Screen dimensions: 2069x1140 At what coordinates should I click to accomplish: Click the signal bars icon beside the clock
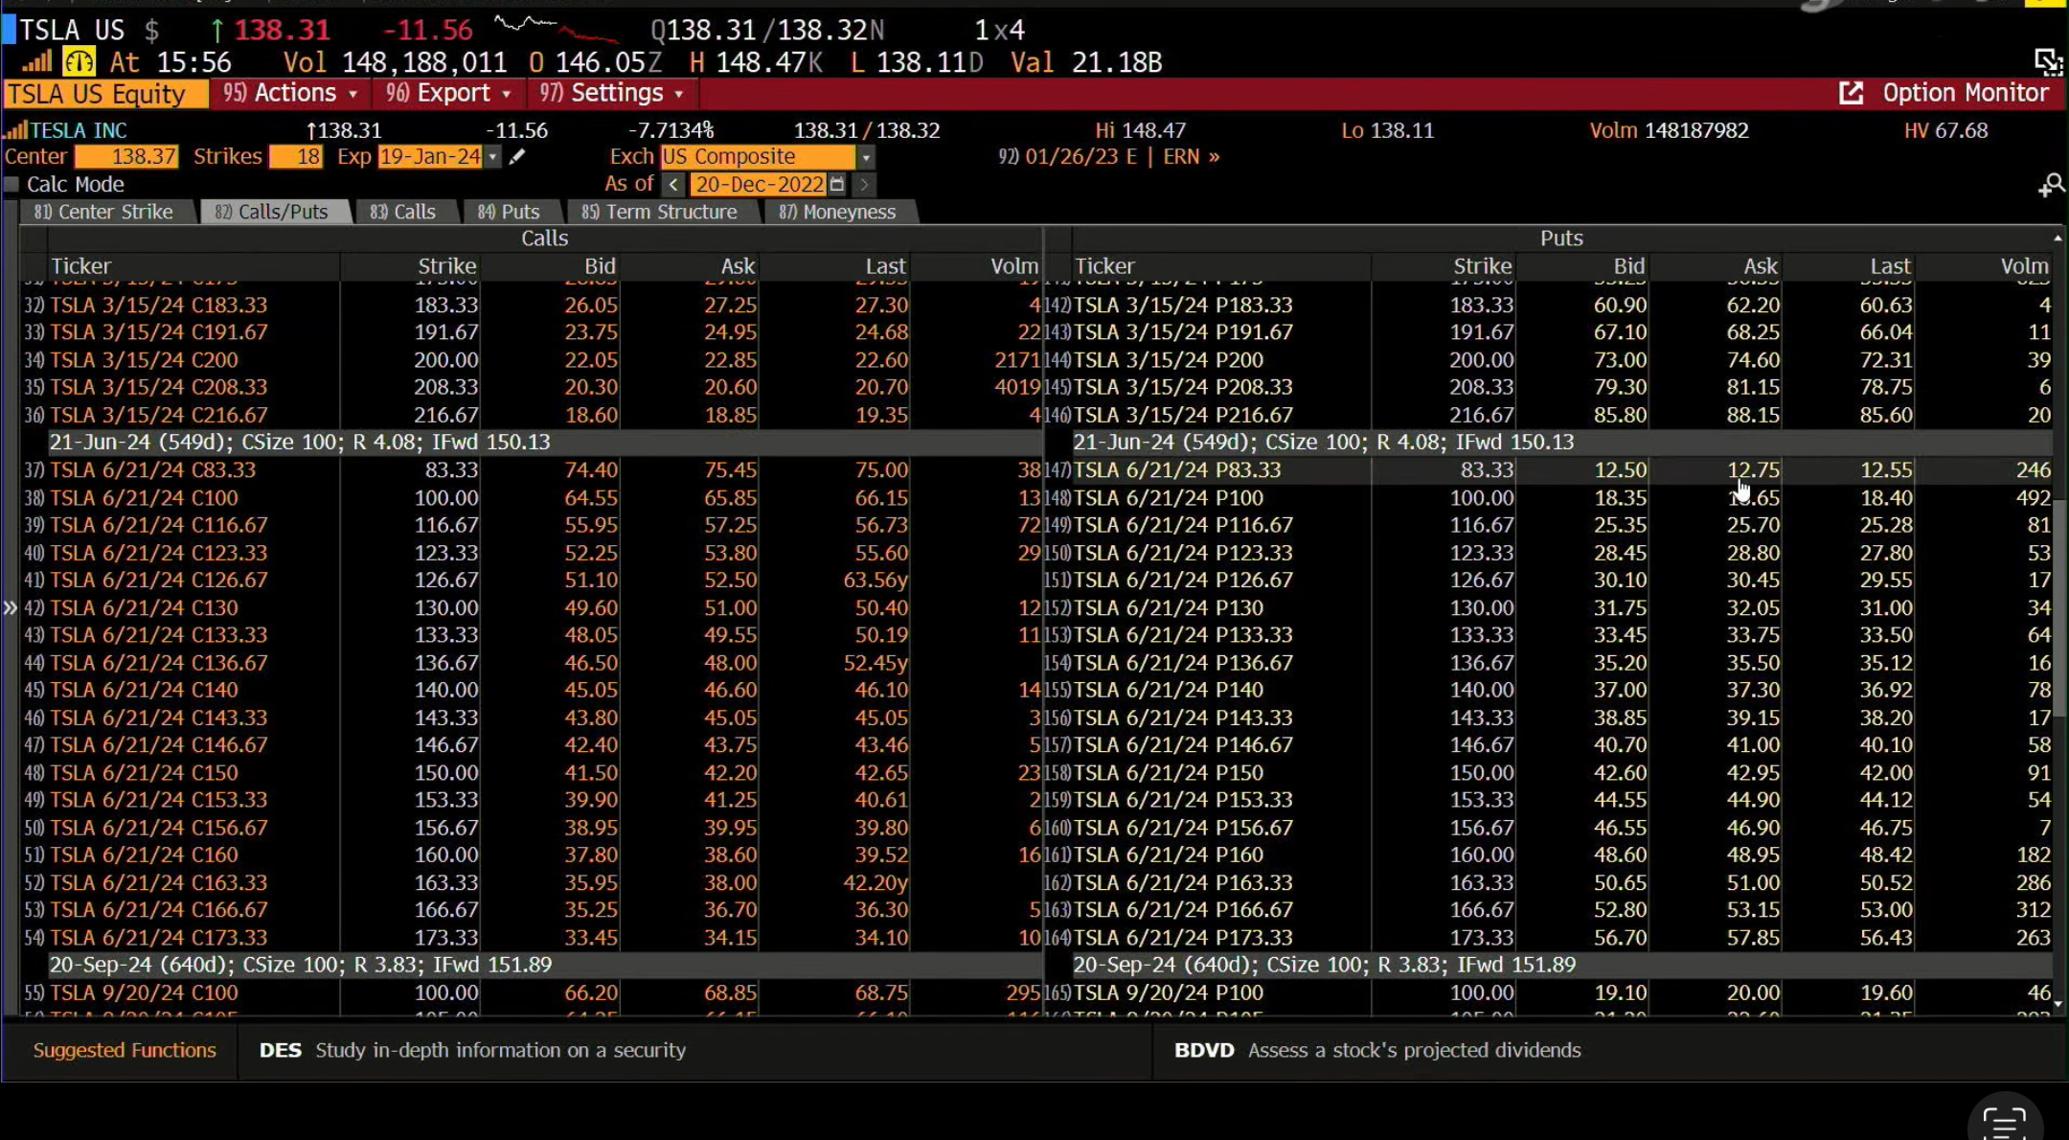pyautogui.click(x=36, y=63)
